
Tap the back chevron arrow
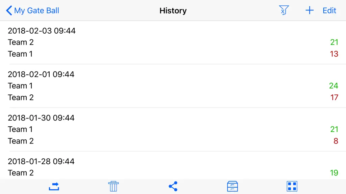(x=9, y=10)
